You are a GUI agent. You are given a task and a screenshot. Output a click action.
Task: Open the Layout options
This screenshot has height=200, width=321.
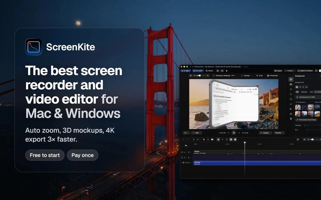(x=278, y=71)
